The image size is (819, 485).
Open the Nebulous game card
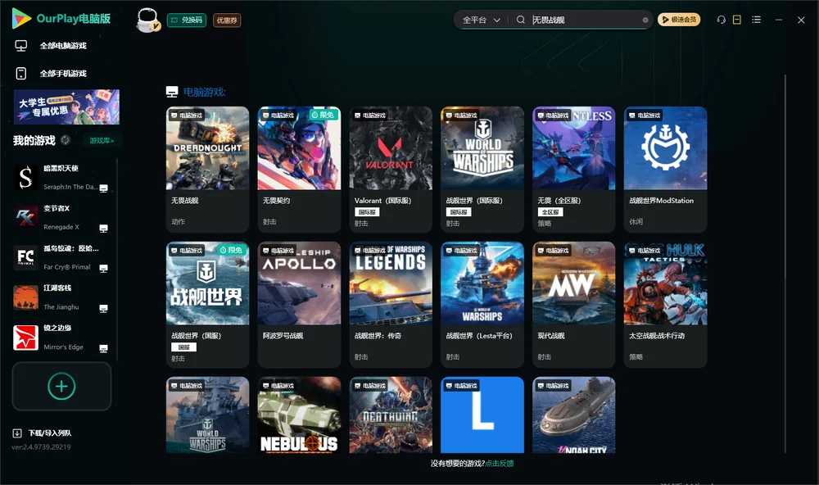click(299, 415)
